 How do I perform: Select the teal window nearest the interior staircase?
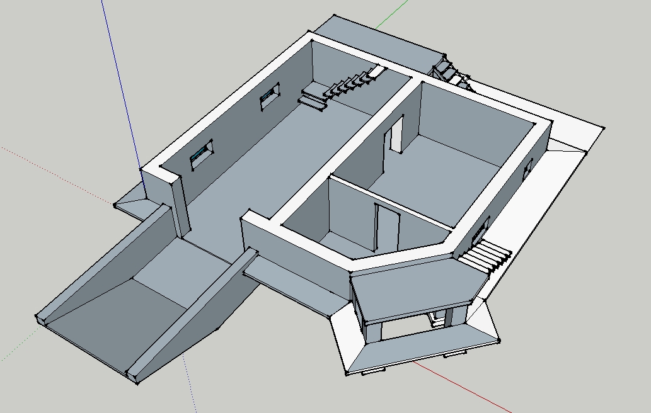click(270, 96)
